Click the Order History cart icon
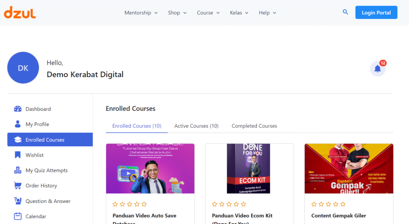This screenshot has width=409, height=224. coord(18,186)
